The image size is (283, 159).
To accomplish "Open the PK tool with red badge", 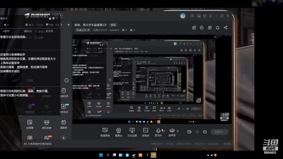I will tap(47, 138).
